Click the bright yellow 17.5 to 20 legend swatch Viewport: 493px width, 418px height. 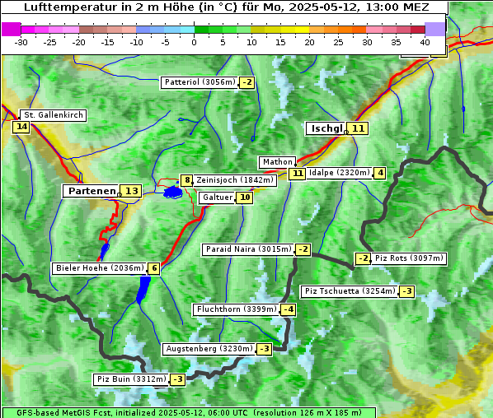click(x=303, y=30)
